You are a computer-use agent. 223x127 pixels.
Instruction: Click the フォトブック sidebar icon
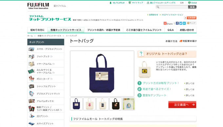point(31,56)
